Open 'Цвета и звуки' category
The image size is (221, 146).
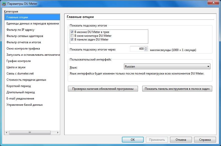(32, 67)
